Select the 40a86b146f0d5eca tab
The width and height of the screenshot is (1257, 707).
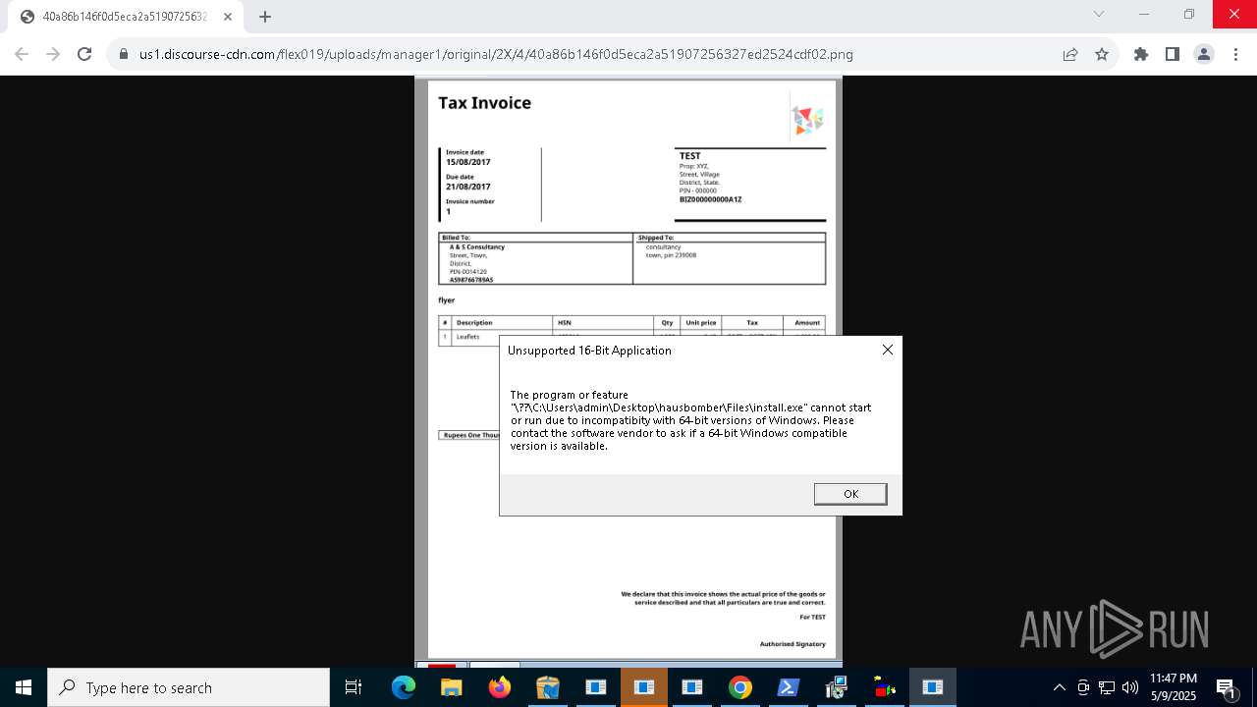pyautogui.click(x=125, y=17)
